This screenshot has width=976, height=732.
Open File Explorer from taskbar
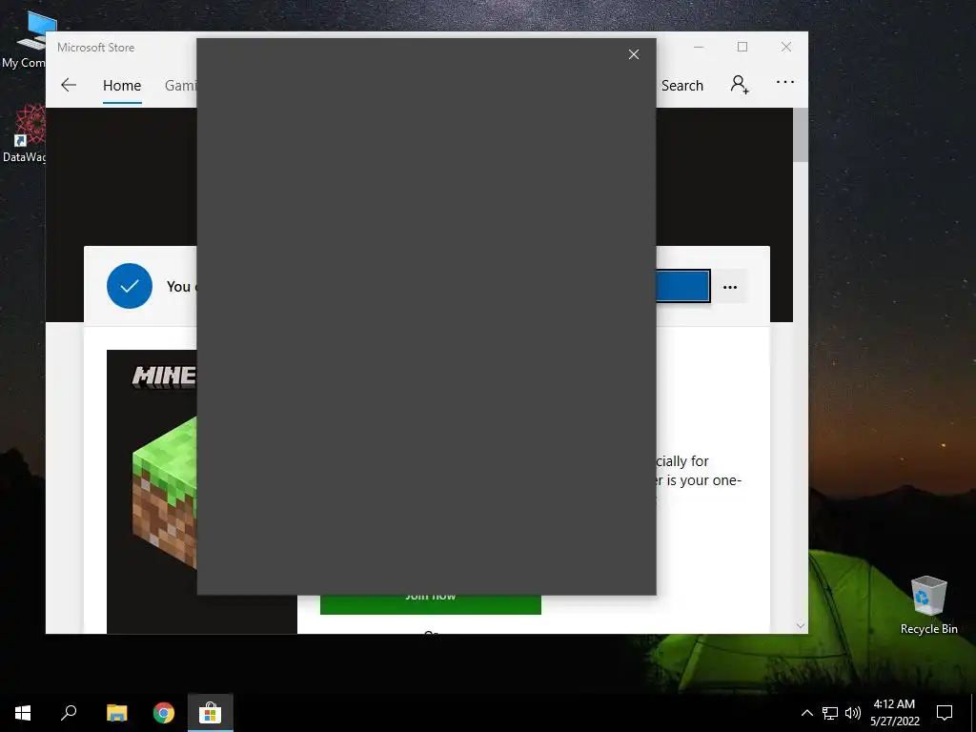point(116,713)
